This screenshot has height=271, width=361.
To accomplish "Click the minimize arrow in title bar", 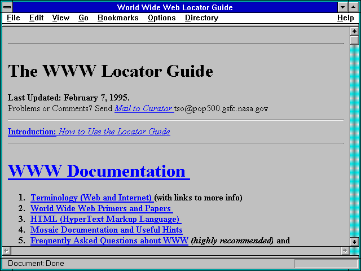I will click(342, 7).
